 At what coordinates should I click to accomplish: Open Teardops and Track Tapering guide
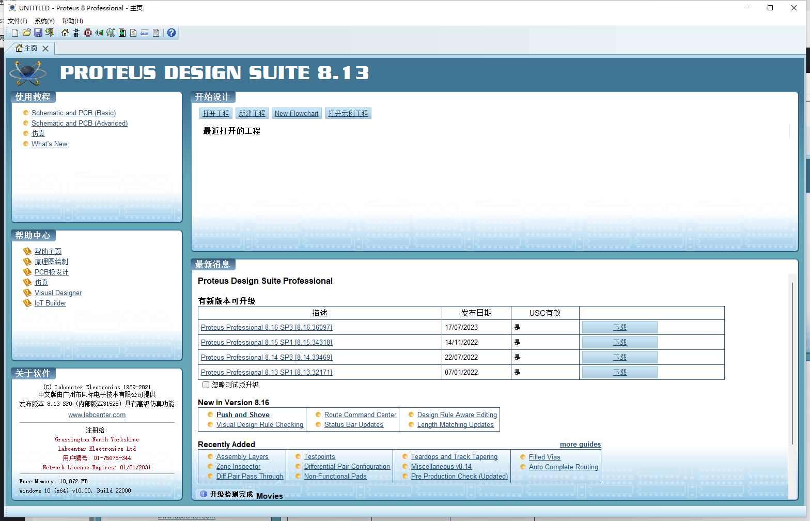(454, 456)
